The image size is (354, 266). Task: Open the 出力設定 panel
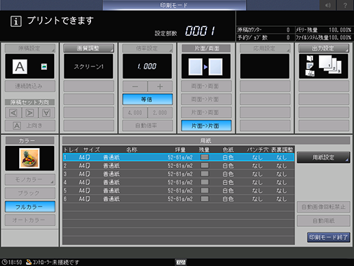(324, 48)
